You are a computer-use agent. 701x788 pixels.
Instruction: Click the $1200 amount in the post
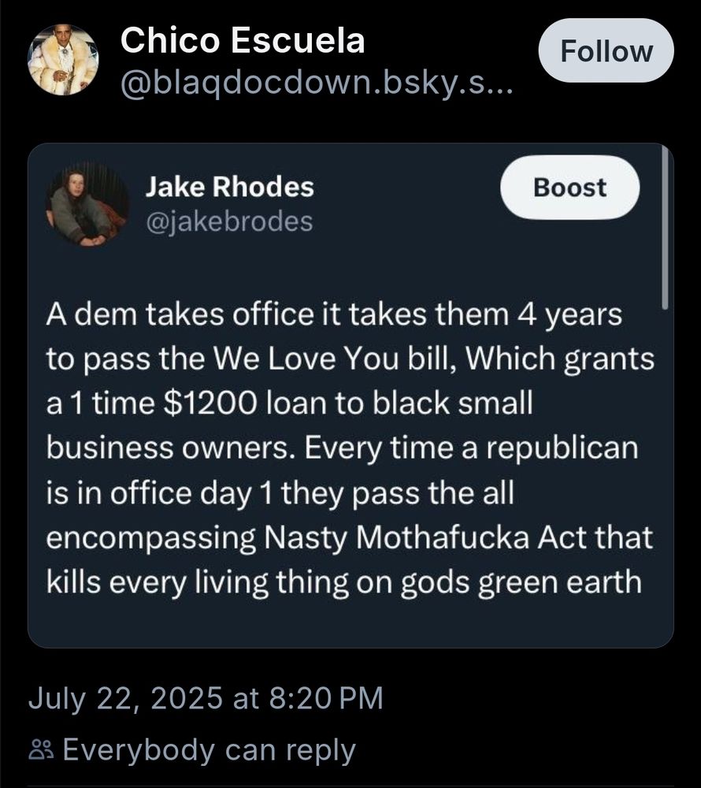(x=211, y=403)
